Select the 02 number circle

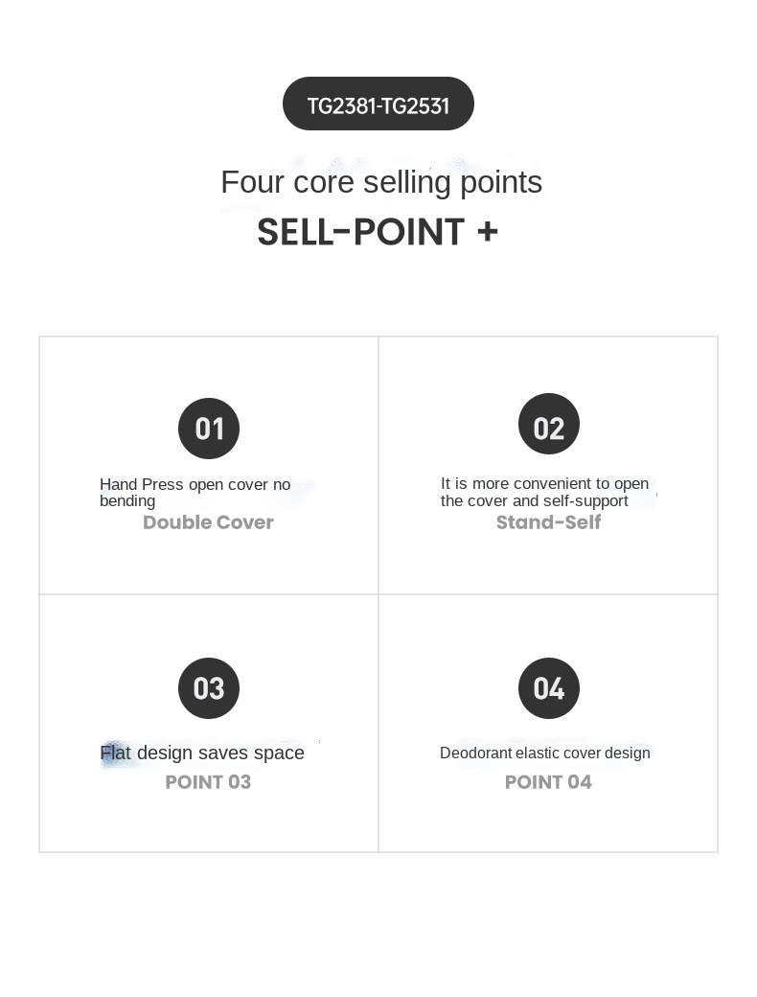(549, 425)
